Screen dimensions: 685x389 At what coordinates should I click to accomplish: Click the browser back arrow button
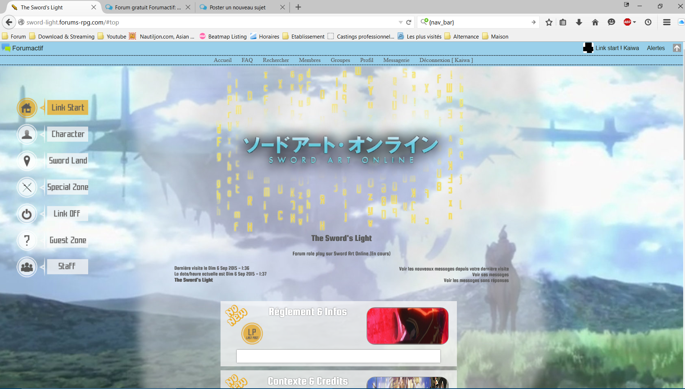9,22
